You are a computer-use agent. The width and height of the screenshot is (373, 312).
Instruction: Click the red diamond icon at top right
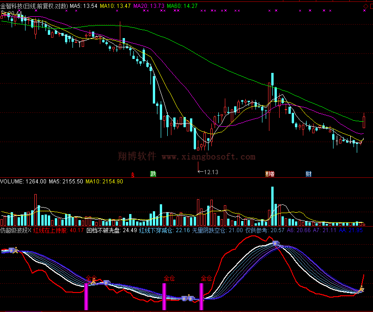tap(366, 6)
